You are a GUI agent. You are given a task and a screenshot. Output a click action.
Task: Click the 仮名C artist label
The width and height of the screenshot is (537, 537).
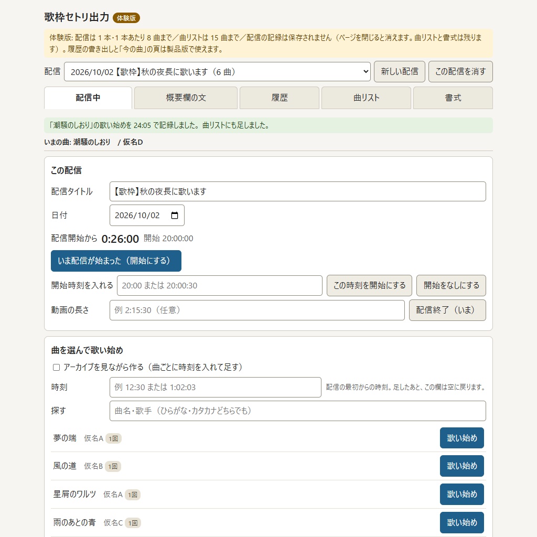pos(113,523)
